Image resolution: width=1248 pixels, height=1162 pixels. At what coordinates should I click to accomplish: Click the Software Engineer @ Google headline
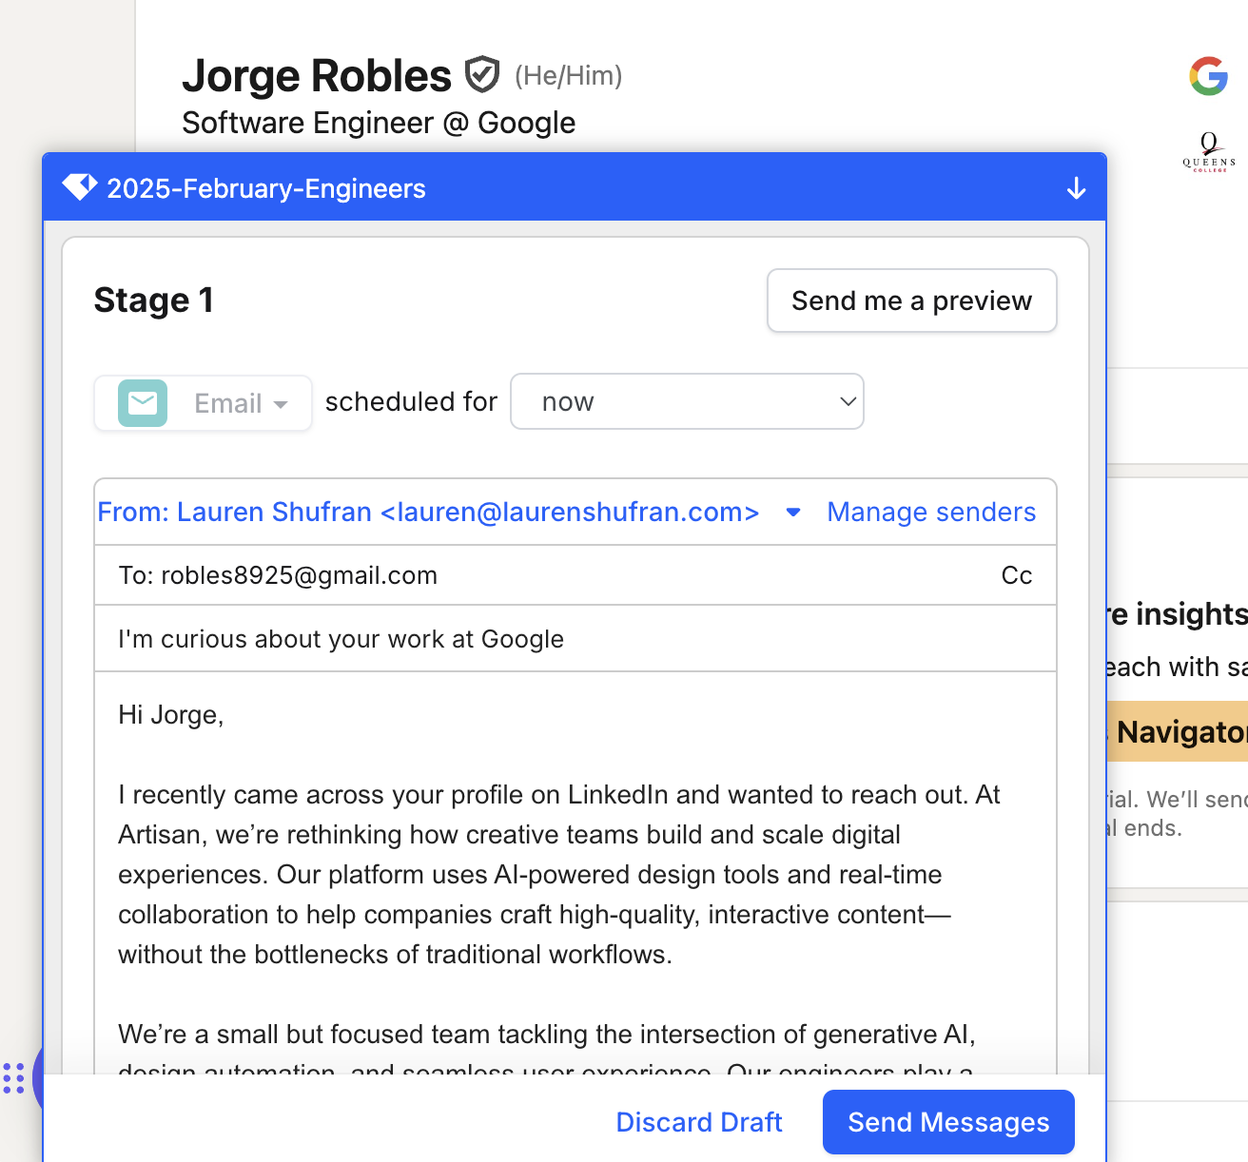click(379, 123)
